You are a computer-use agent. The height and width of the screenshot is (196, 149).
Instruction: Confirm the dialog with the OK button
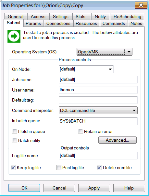pyautogui.click(x=24, y=188)
